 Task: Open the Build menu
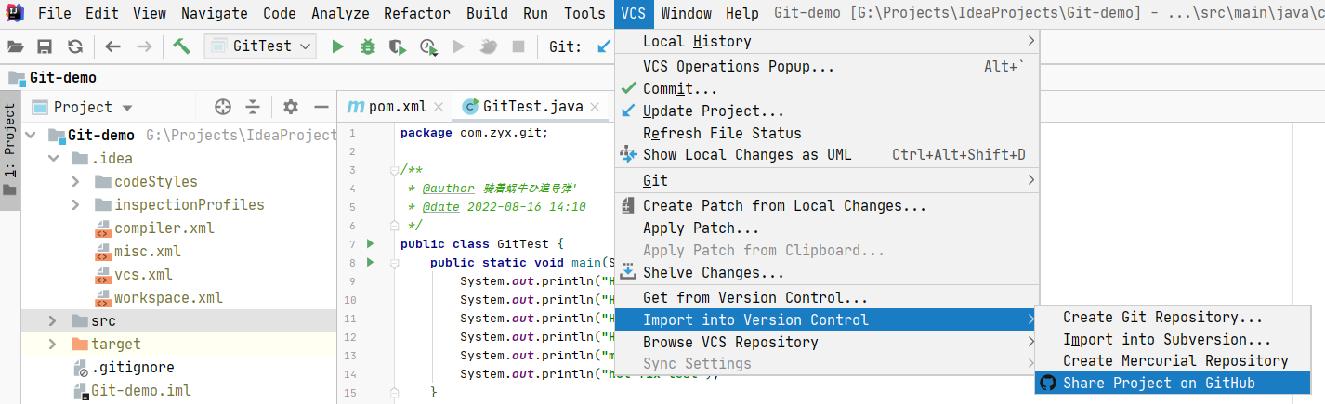(x=487, y=13)
